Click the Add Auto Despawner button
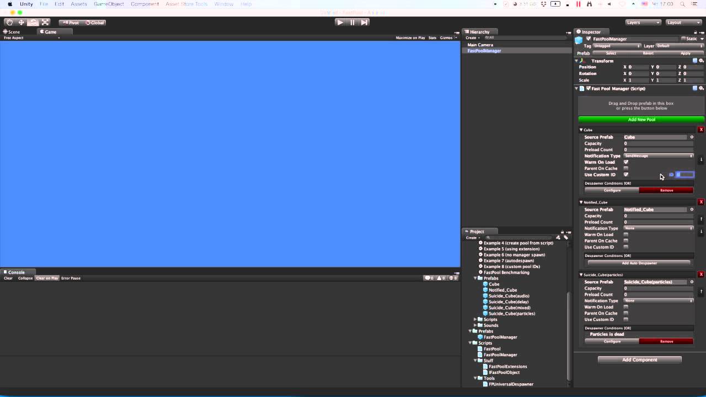Screen dimensions: 706x397 coord(639,263)
